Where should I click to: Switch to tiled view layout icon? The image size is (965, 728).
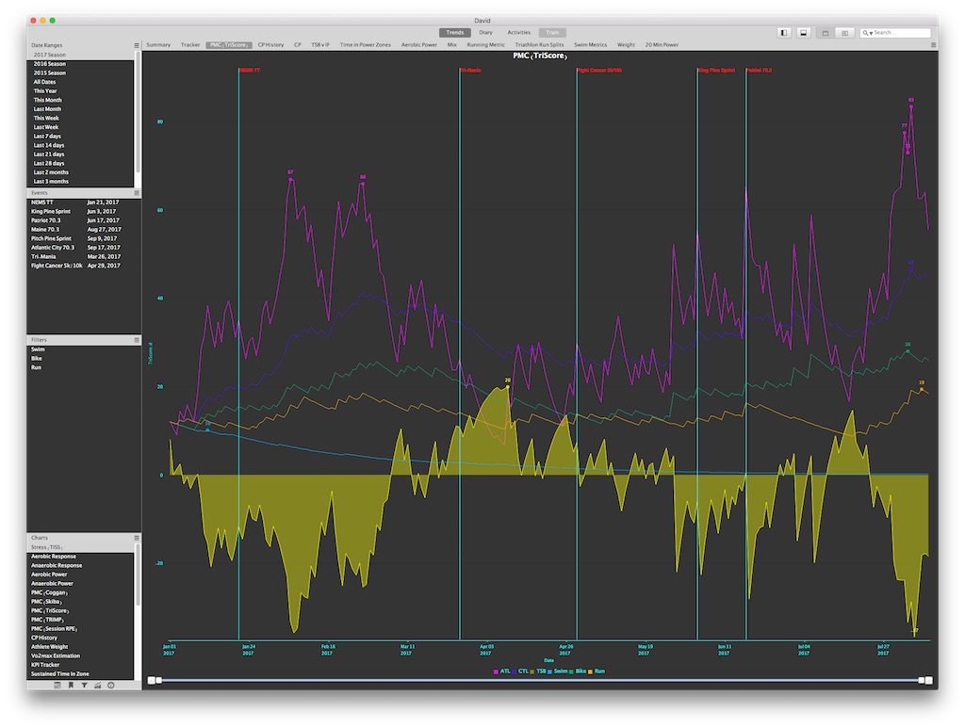click(x=845, y=33)
